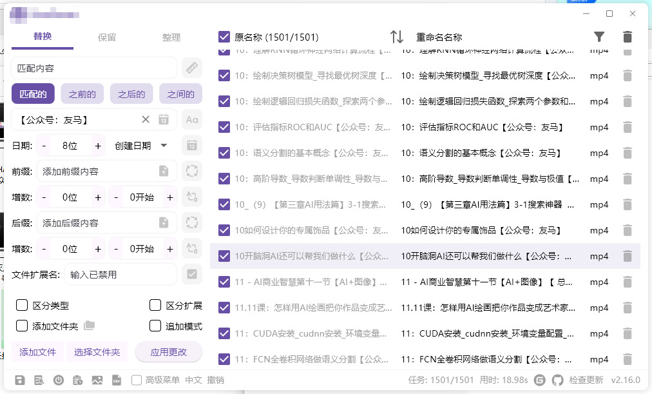Click the save disk icon in status bar

coord(19,380)
